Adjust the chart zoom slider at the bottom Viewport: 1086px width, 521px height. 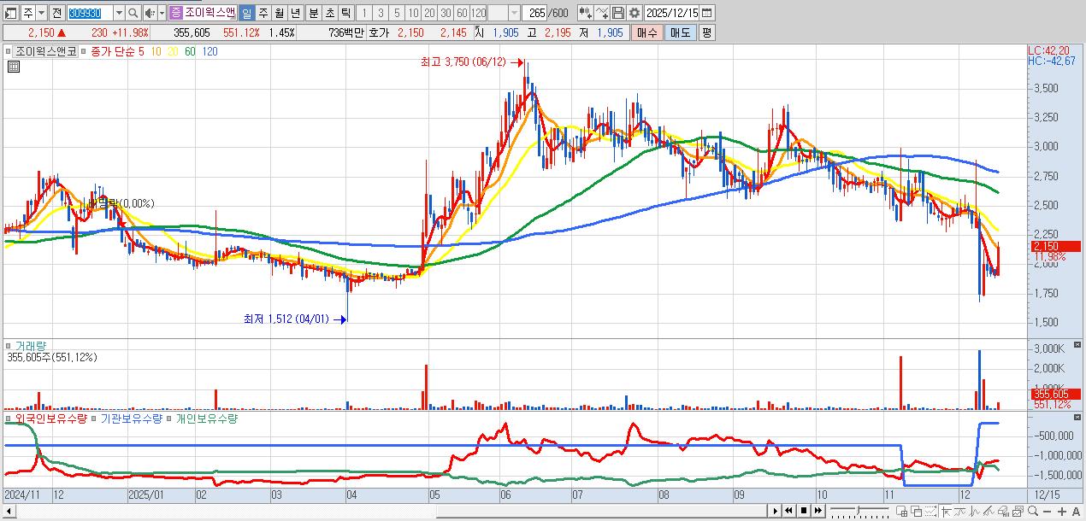tap(859, 511)
